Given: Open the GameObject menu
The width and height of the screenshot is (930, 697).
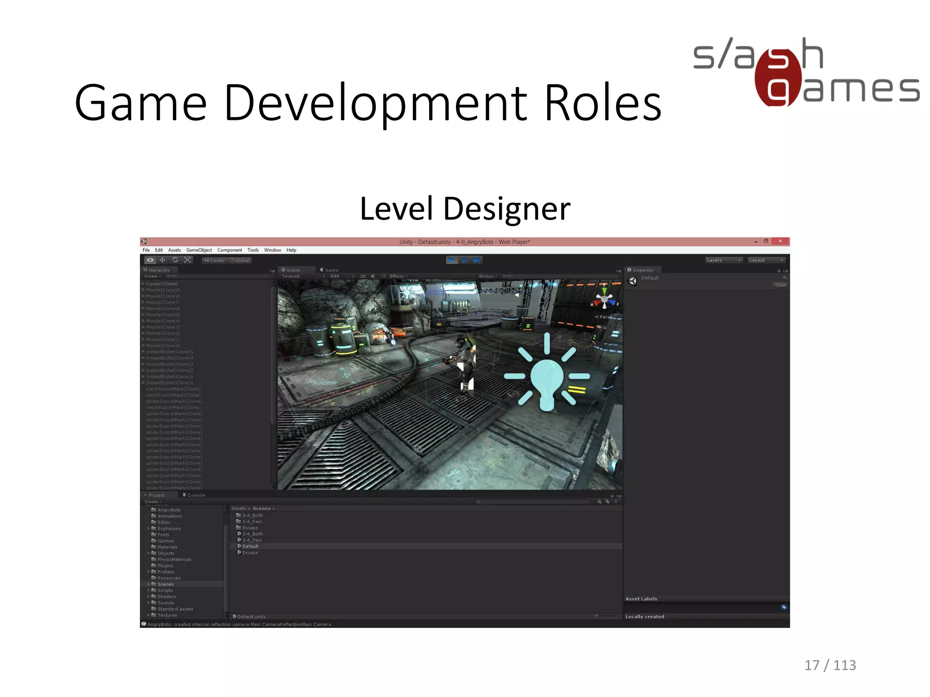Looking at the screenshot, I should (x=199, y=250).
